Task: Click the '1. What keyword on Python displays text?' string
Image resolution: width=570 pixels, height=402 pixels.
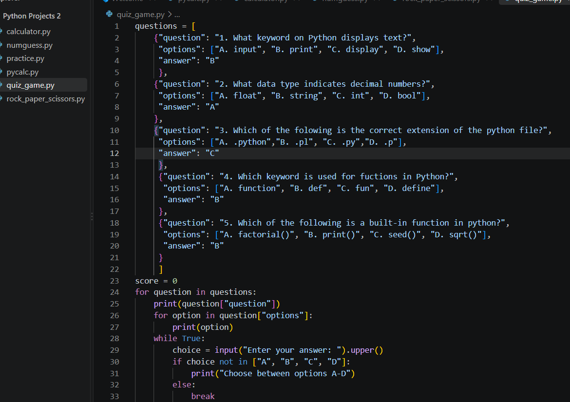Action: [313, 38]
